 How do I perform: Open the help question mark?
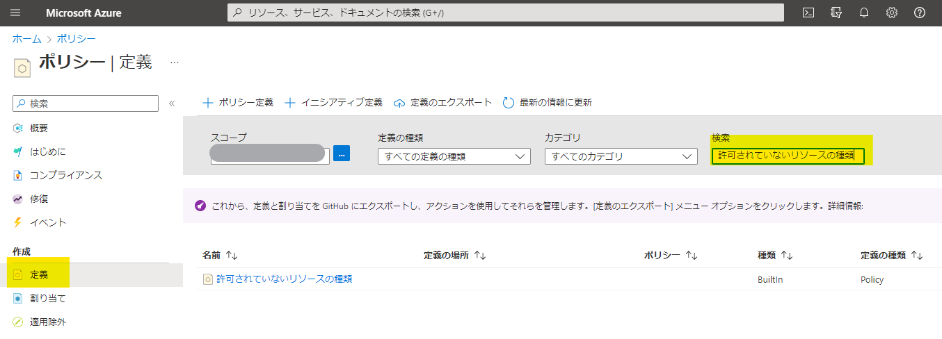(920, 13)
